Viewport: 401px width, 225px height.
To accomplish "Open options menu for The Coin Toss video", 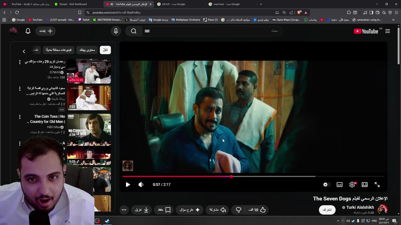I will click(20, 117).
